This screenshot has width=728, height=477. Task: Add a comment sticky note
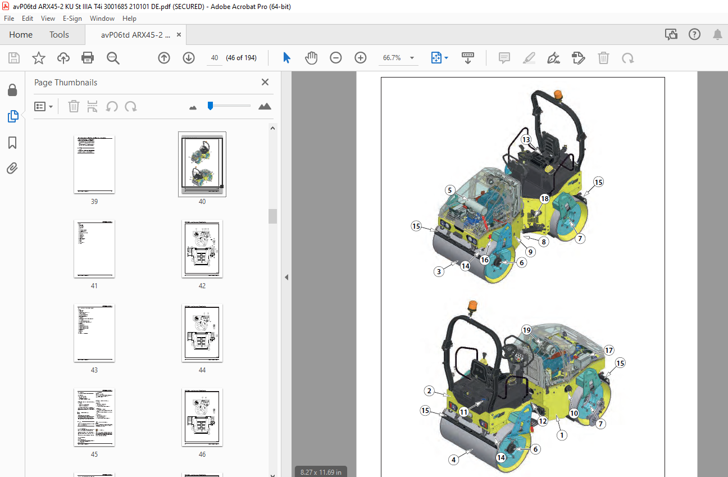504,58
